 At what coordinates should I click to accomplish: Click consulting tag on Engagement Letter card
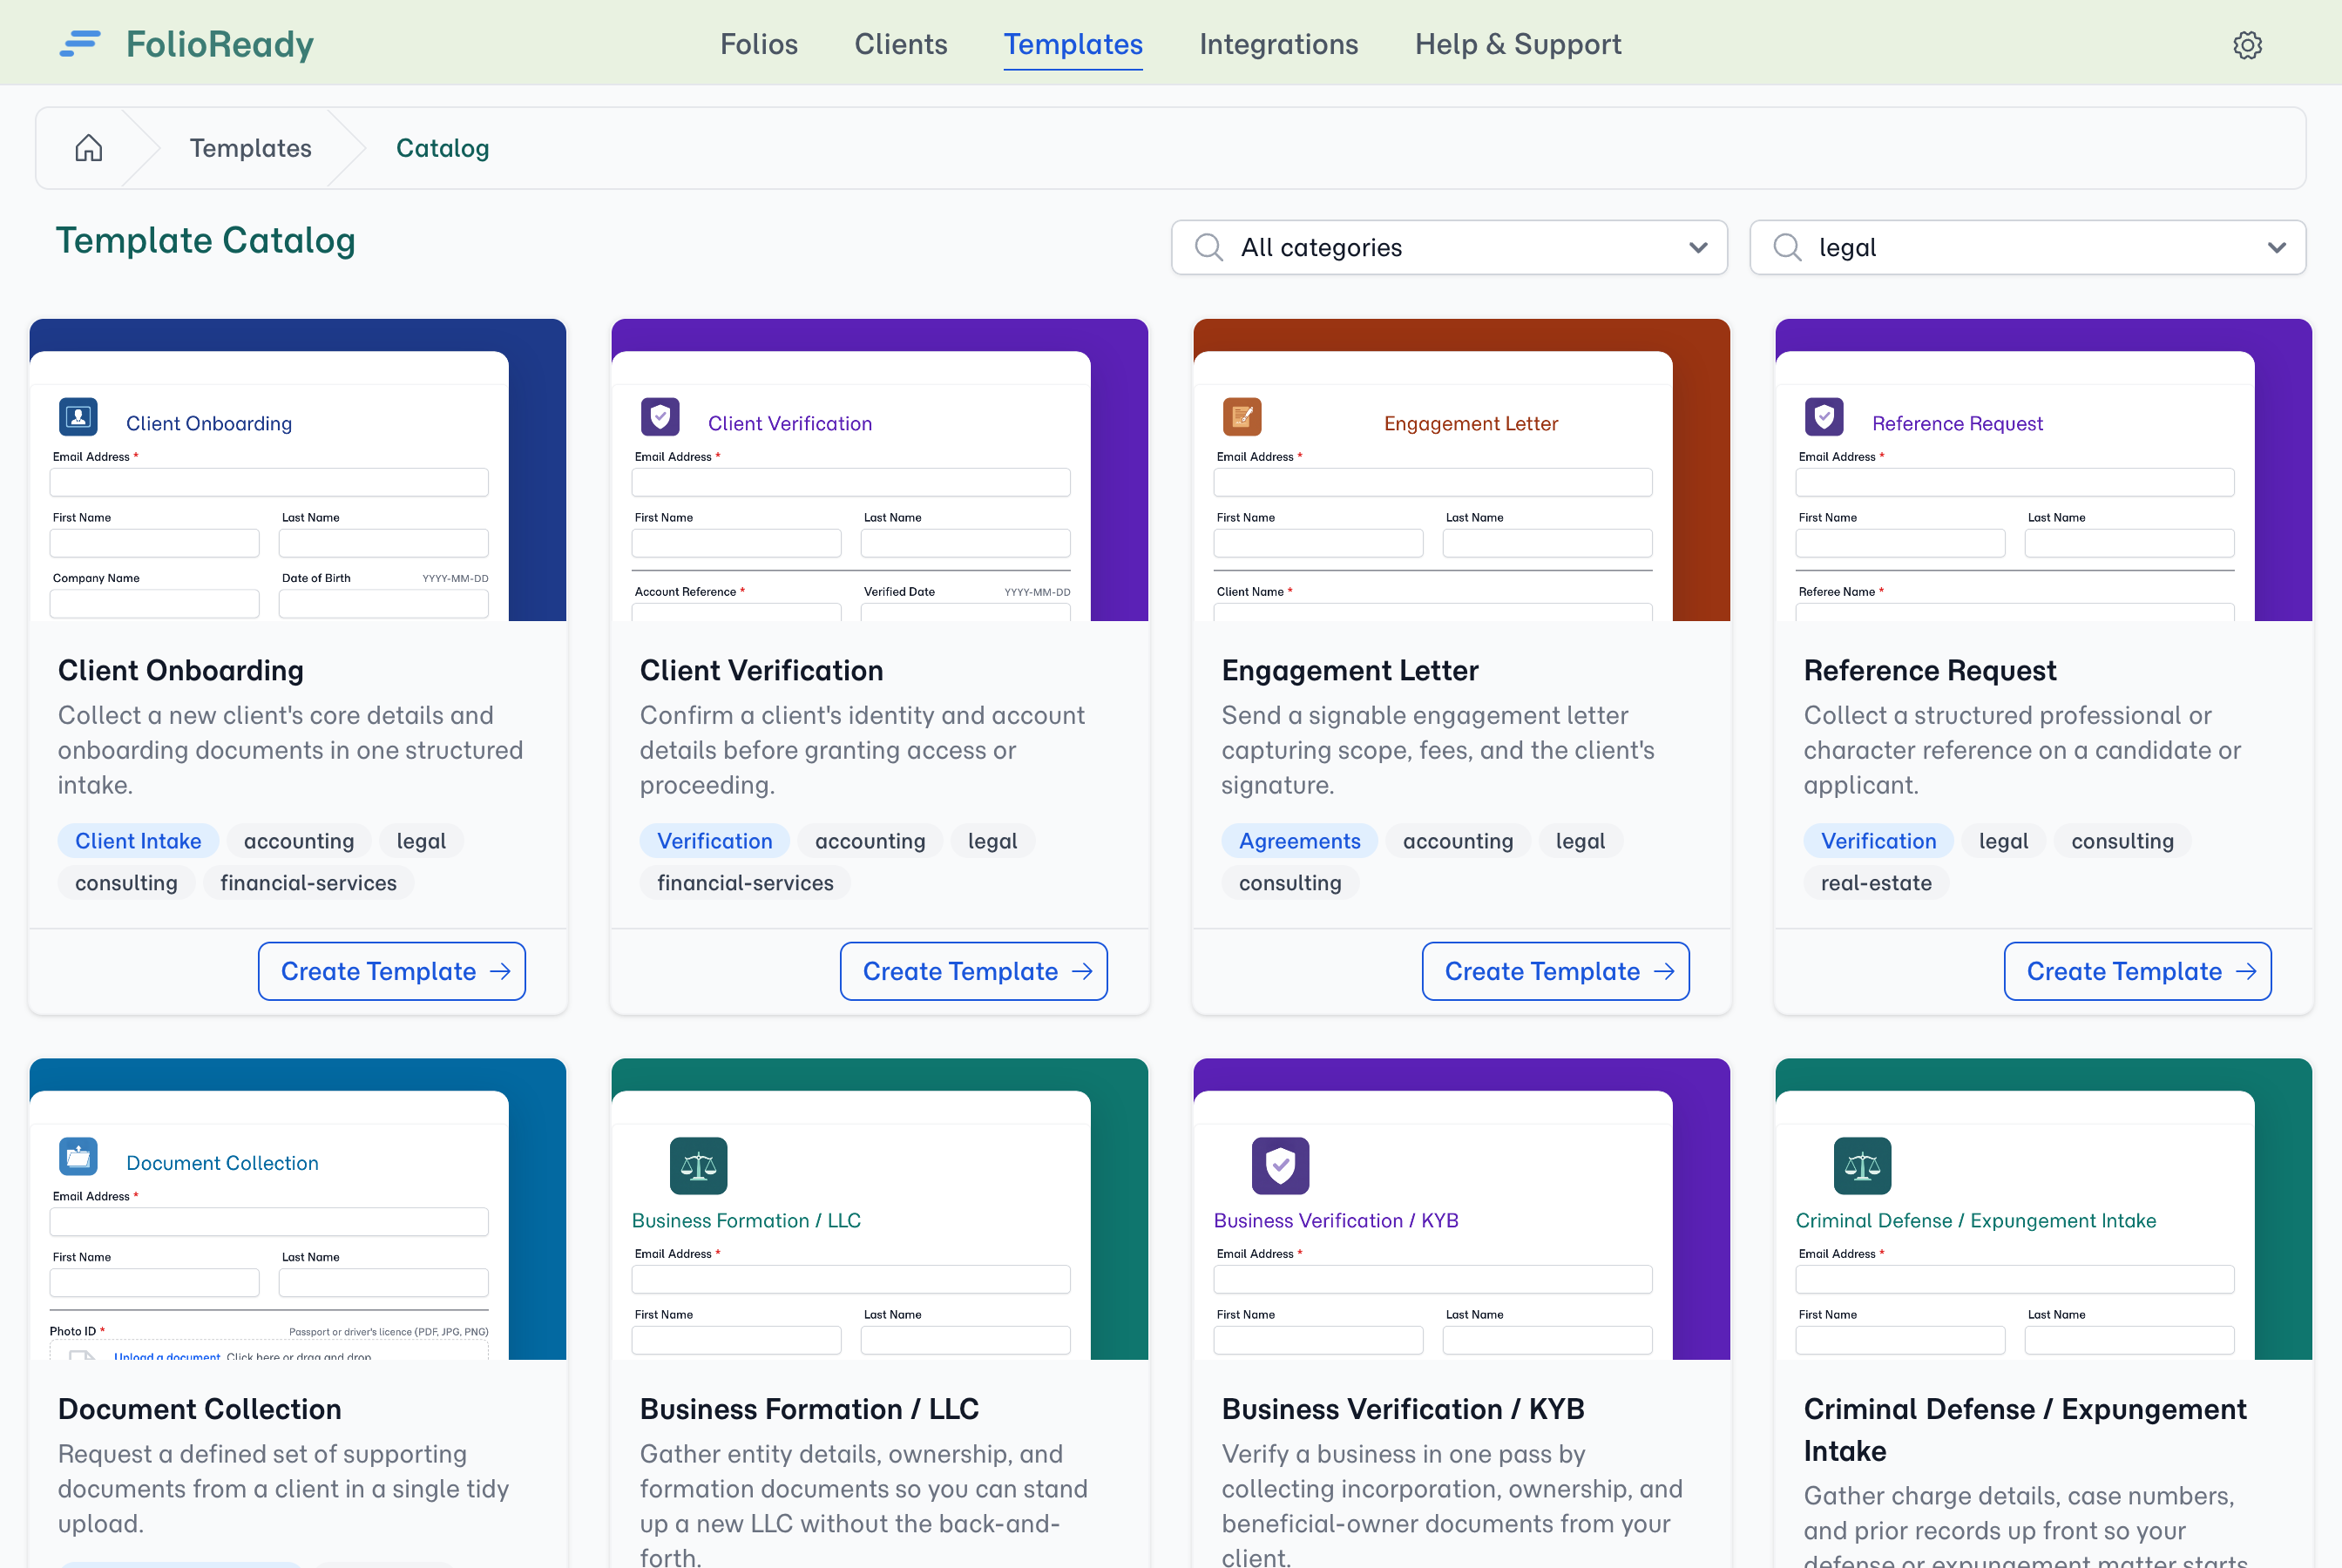[1290, 883]
